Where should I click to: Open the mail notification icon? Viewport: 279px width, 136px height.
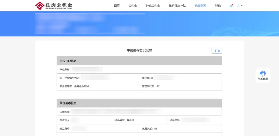coord(231,6)
